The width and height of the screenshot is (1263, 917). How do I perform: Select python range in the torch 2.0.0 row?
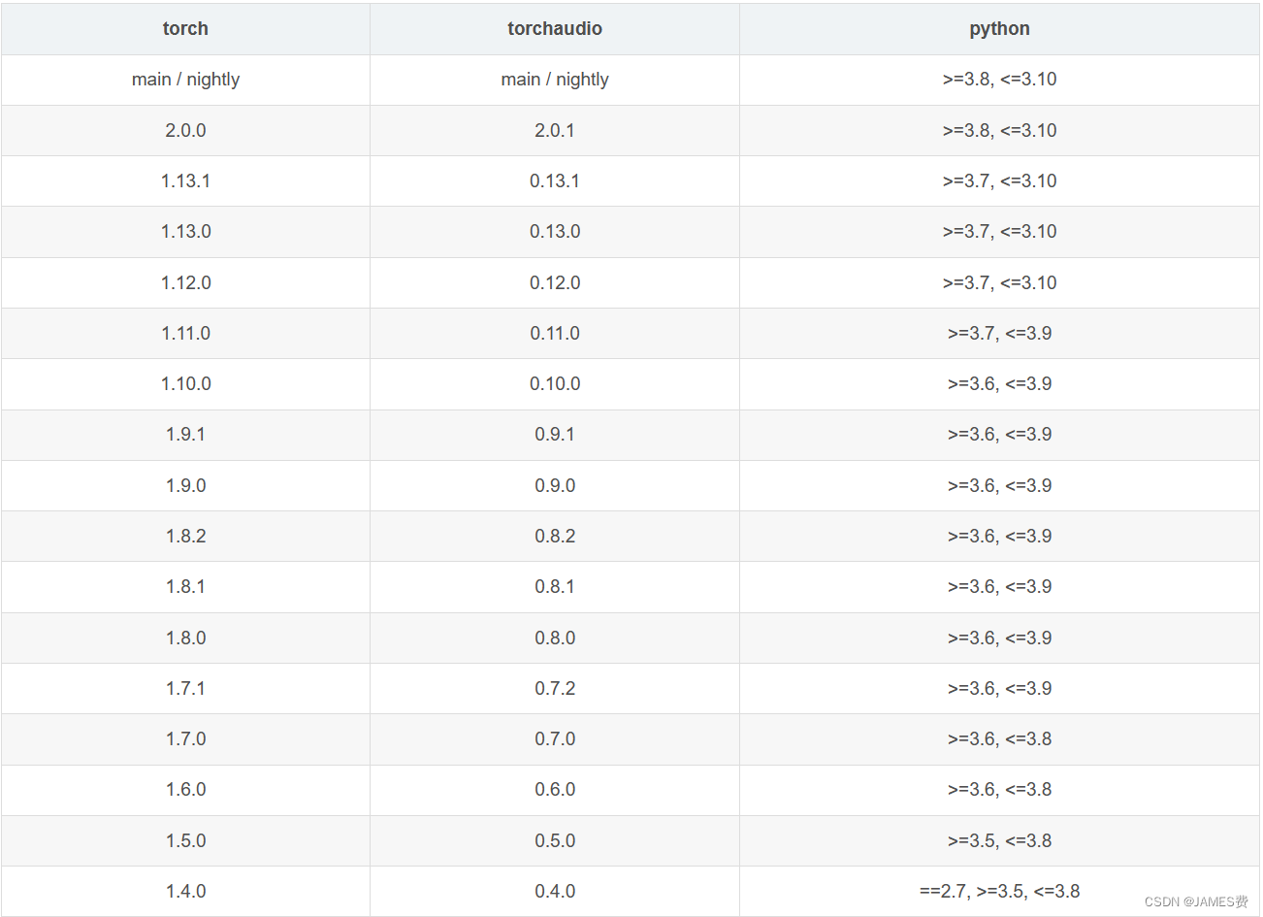(999, 131)
